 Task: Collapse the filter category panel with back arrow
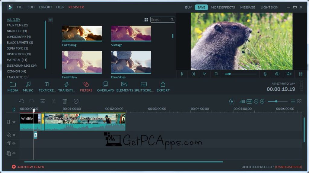pos(50,20)
